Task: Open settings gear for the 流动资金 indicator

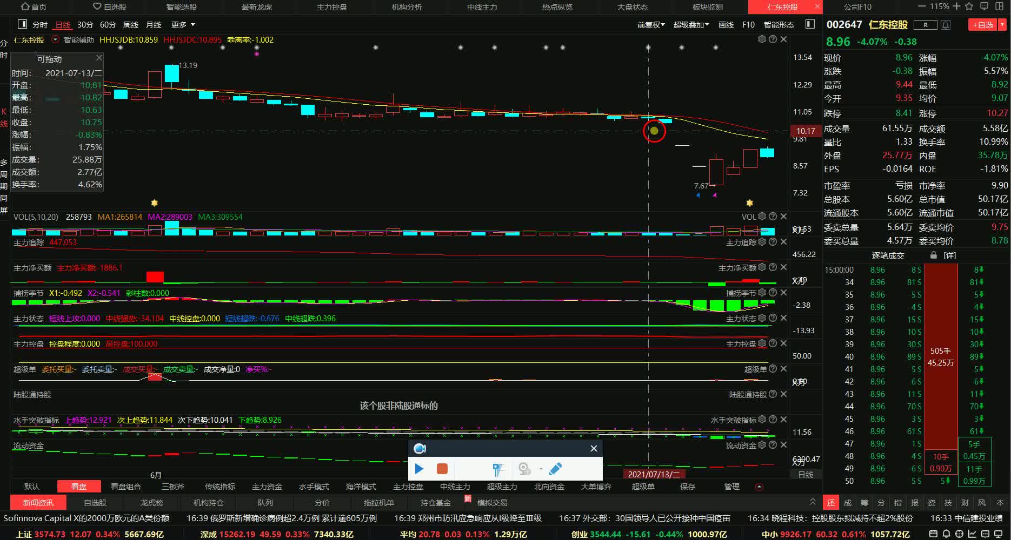Action: tap(762, 445)
